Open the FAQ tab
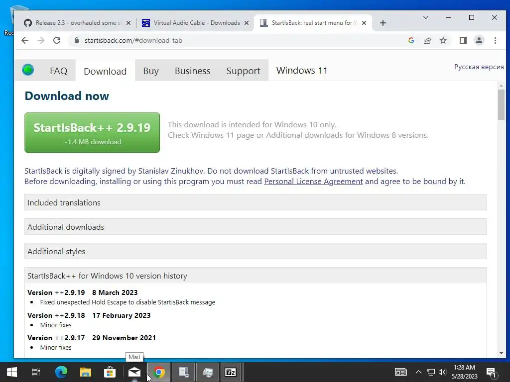The image size is (510, 382). (59, 71)
